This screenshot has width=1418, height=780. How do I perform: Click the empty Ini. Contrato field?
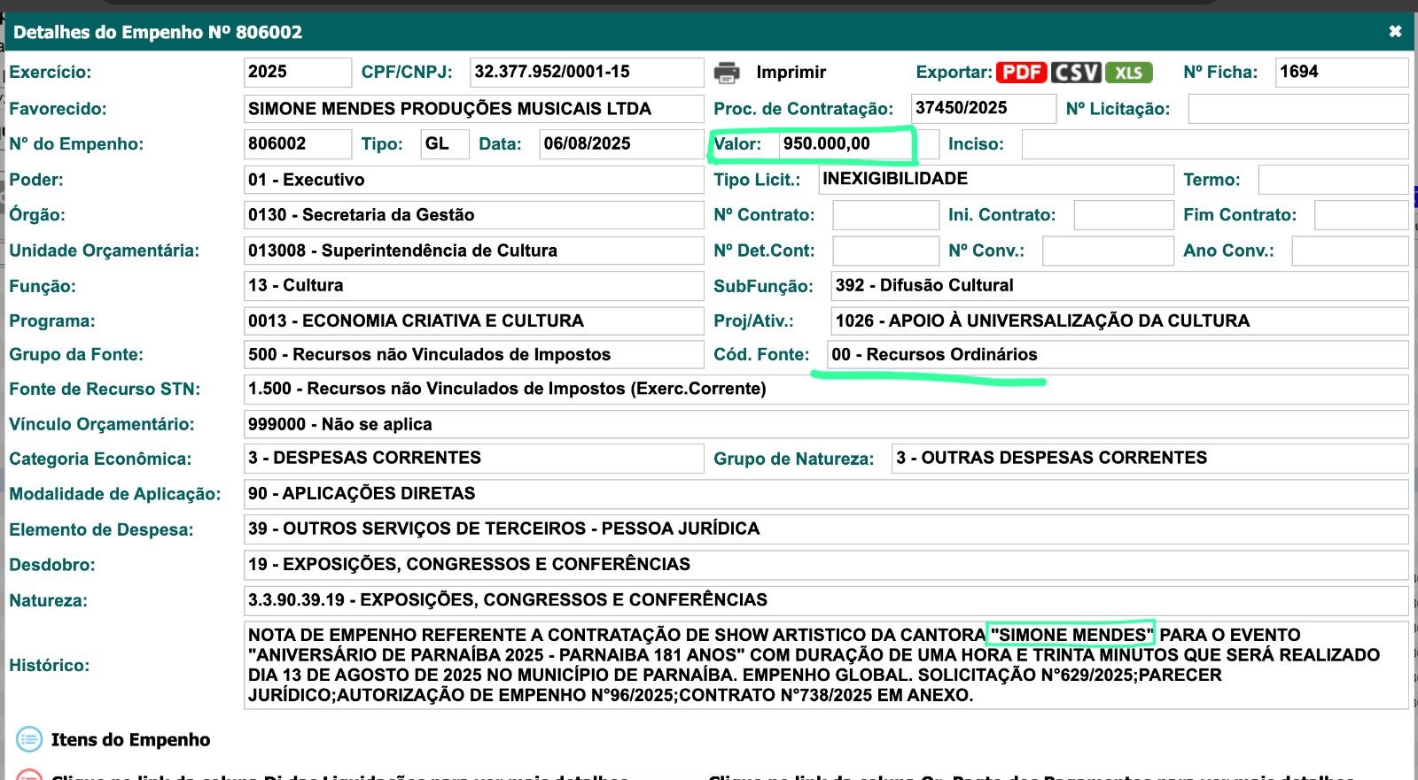point(1124,215)
